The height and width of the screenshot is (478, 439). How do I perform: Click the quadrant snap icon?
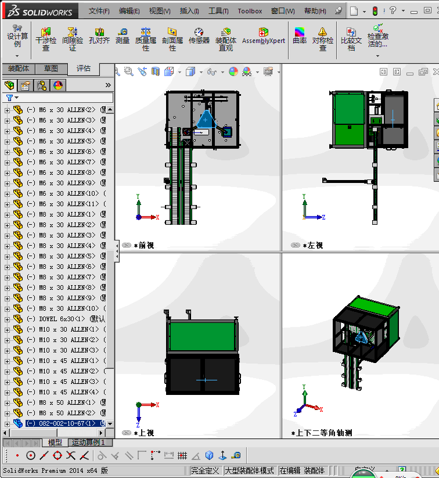pos(57,455)
